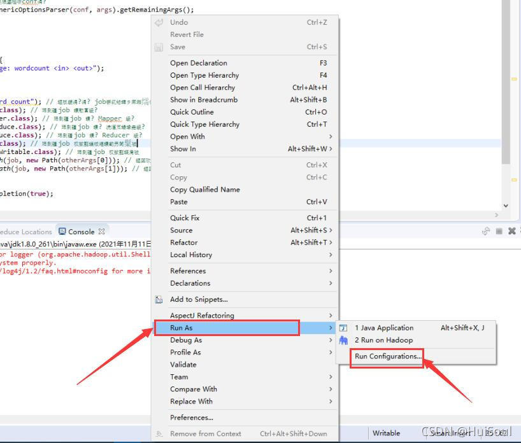Click the Writable status bar field
Image resolution: width=521 pixels, height=443 pixels.
(x=386, y=433)
